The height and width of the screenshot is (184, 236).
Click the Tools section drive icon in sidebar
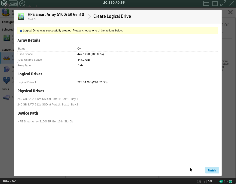click(7, 97)
